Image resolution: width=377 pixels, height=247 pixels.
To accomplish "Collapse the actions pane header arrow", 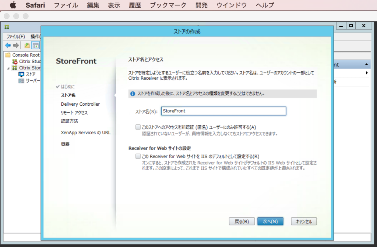I will (x=366, y=65).
